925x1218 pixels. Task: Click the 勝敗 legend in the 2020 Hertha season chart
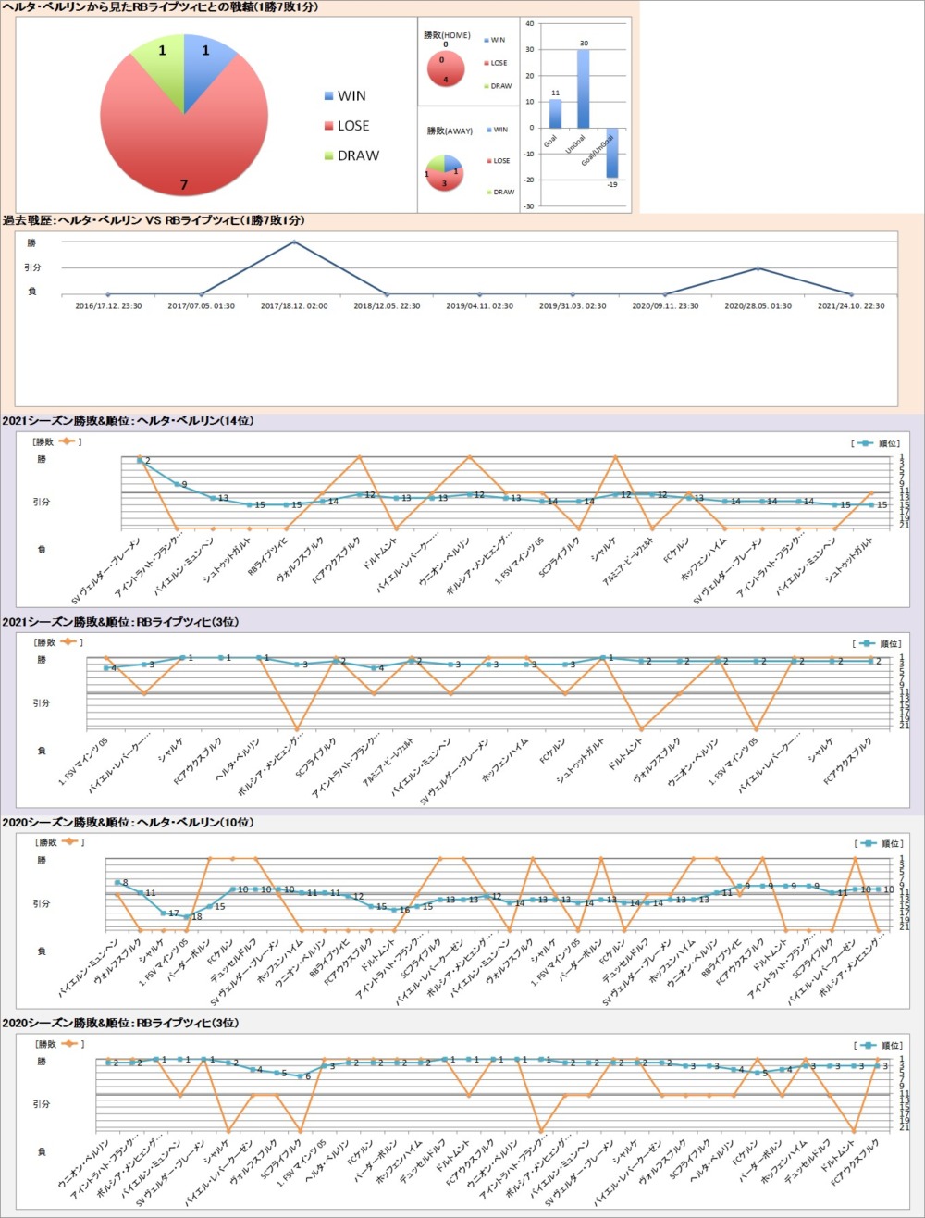(57, 843)
